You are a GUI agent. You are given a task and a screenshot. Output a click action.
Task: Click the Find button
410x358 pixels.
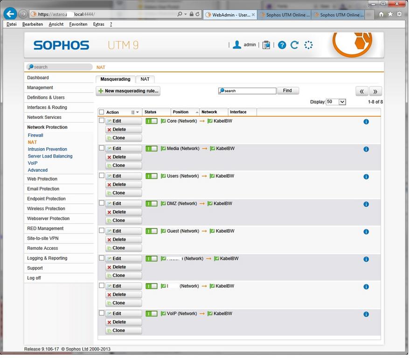288,91
